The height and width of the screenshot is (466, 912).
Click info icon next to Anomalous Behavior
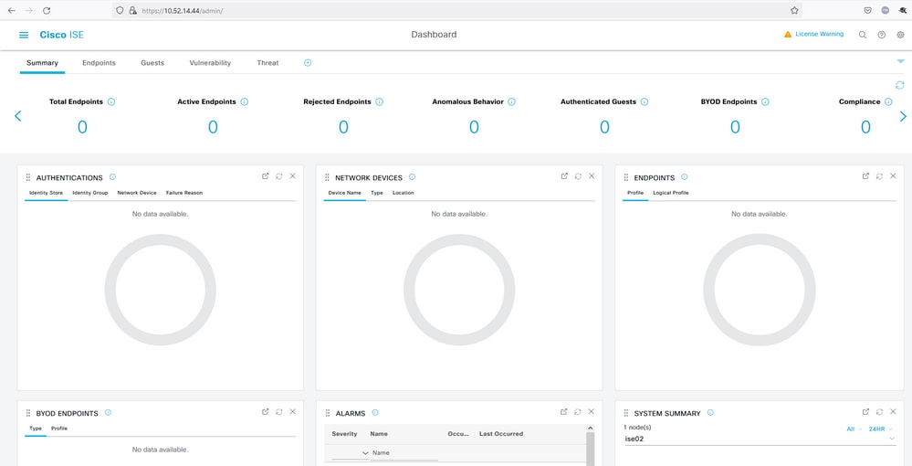[512, 101]
